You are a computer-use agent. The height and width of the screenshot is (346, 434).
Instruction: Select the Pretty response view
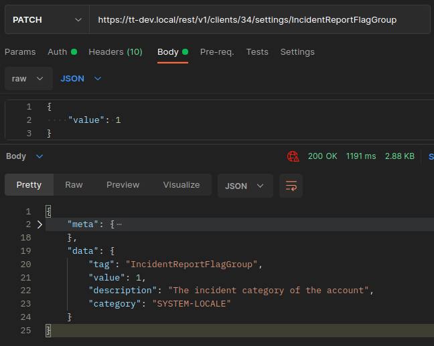click(x=29, y=185)
